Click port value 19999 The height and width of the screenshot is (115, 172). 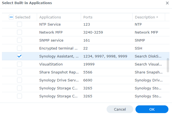89,64
